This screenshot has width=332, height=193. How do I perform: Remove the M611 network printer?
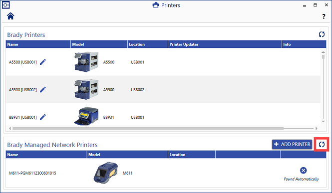(x=303, y=170)
